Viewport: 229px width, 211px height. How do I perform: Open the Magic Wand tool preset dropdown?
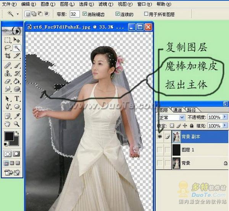(18, 14)
